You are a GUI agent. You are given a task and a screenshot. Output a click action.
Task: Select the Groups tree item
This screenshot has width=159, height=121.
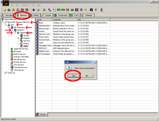point(26,35)
